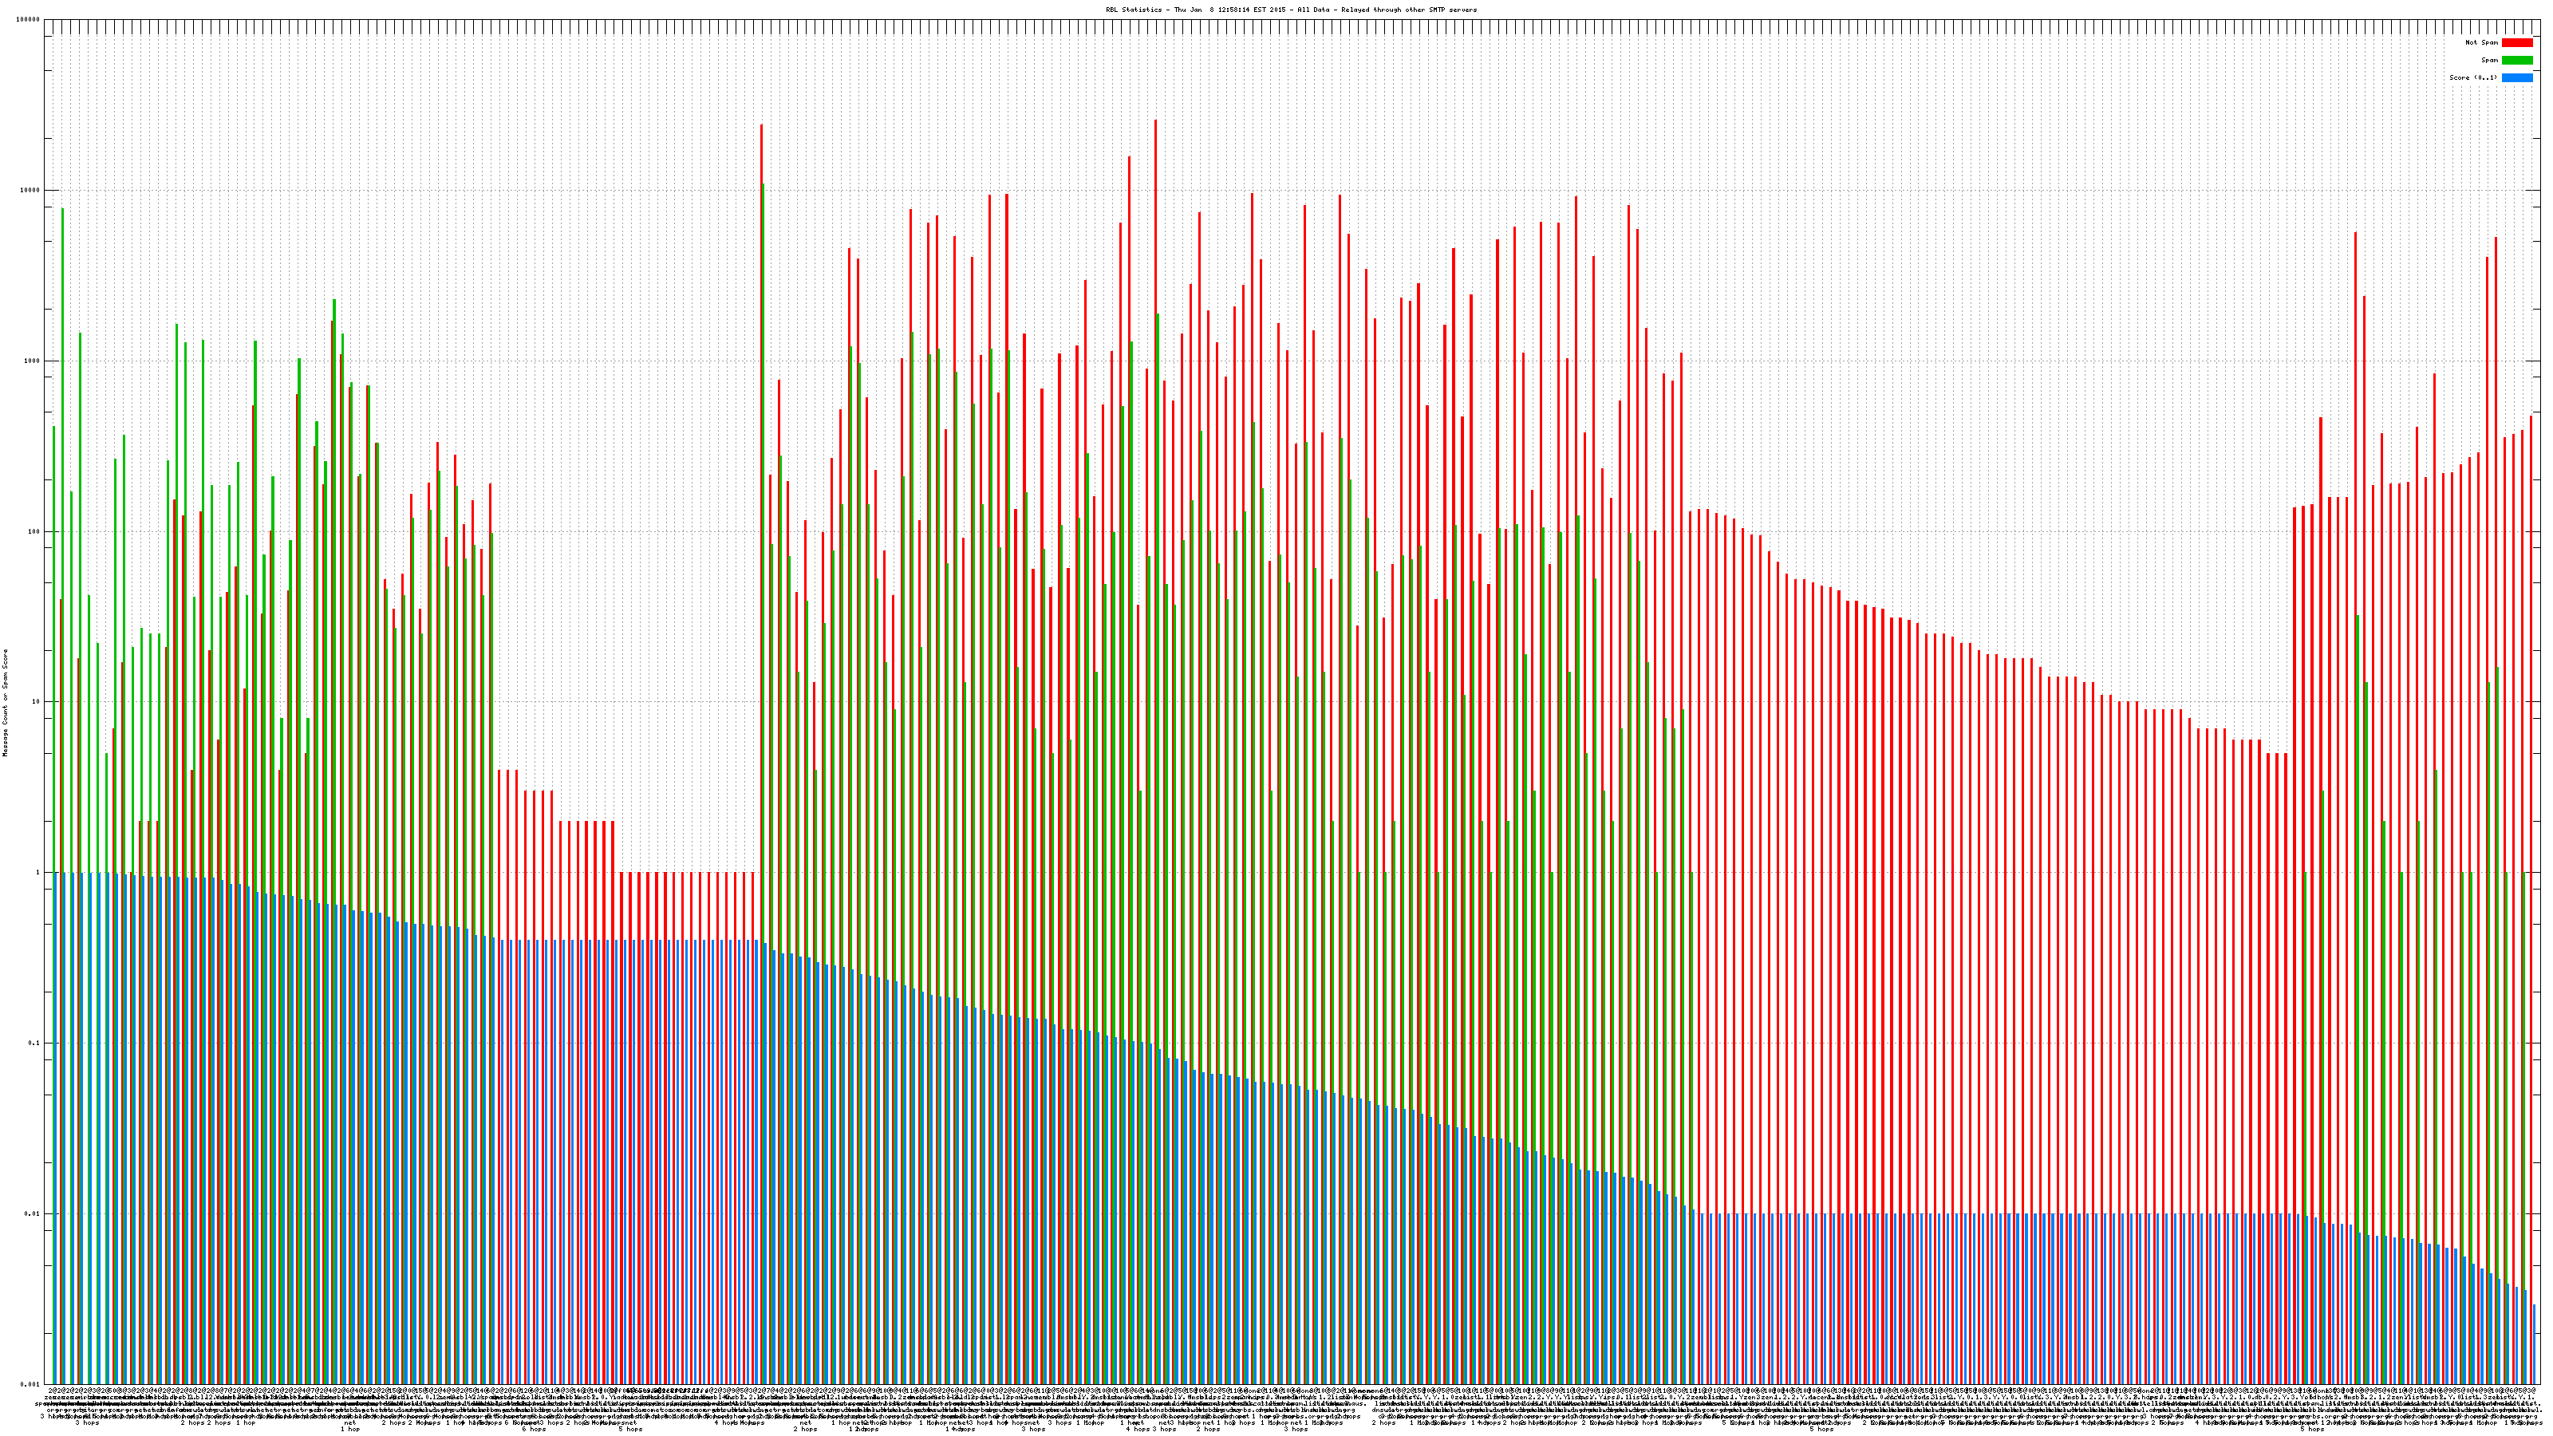This screenshot has height=1436, width=2553.
Task: Click the 0.001 y-axis tick label
Action: pos(31,1383)
